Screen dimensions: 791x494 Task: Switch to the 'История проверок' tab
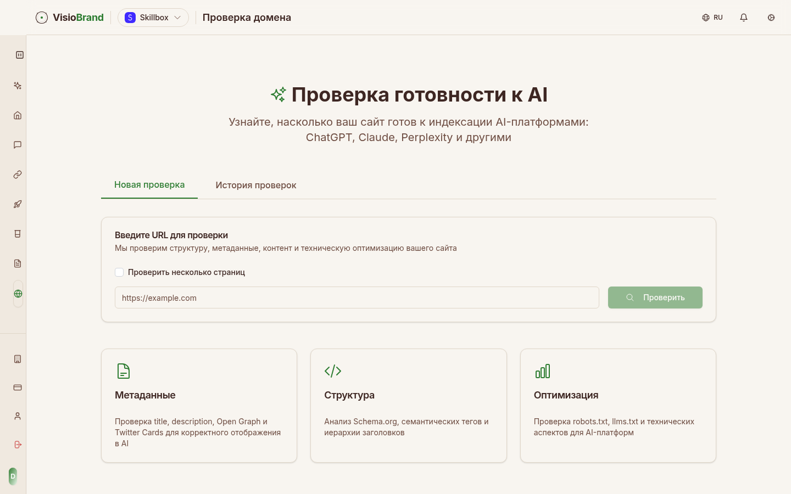256,185
